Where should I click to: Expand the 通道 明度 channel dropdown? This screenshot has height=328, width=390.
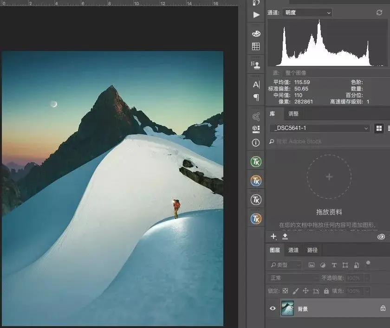[x=307, y=13]
